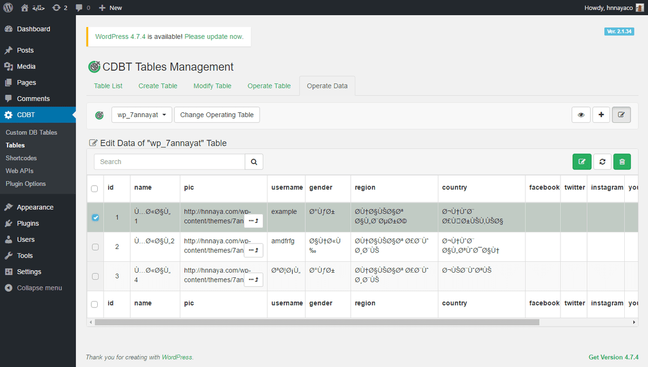The image size is (648, 367).
Task: Expand the truncated pic value in row 1
Action: coord(253,221)
